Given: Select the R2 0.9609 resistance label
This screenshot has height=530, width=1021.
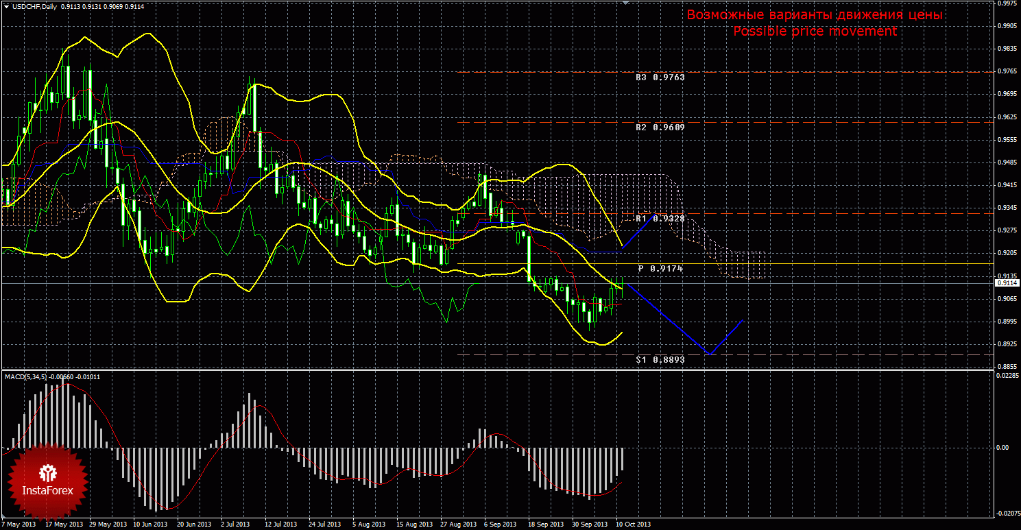Looking at the screenshot, I should (660, 128).
